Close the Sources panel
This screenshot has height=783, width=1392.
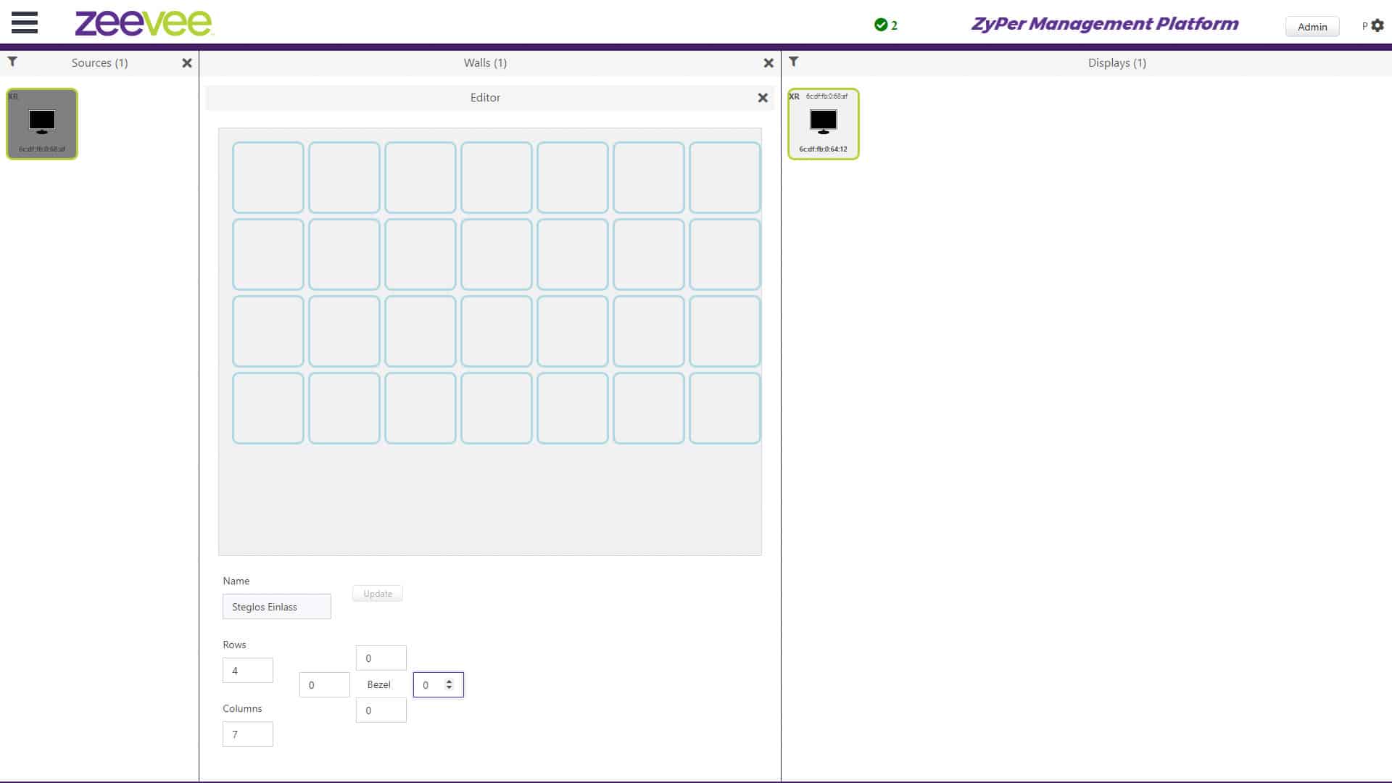pyautogui.click(x=187, y=63)
